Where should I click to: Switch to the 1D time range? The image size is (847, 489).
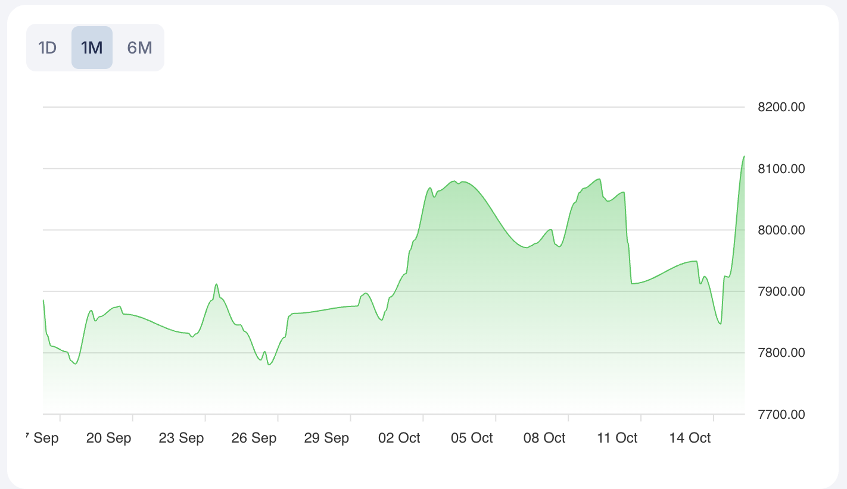click(x=48, y=48)
